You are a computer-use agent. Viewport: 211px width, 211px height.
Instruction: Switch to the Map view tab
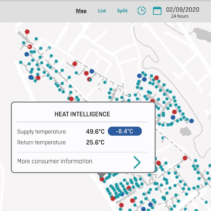[81, 11]
